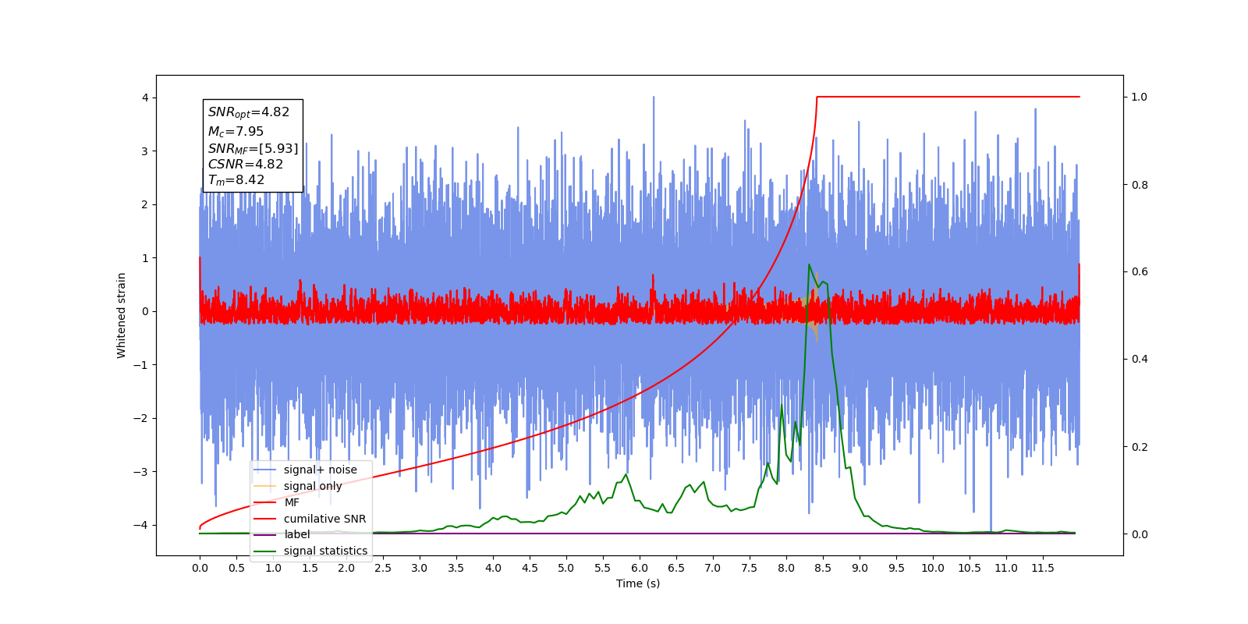Click the SNRopt=4.82 annotation text

click(249, 112)
